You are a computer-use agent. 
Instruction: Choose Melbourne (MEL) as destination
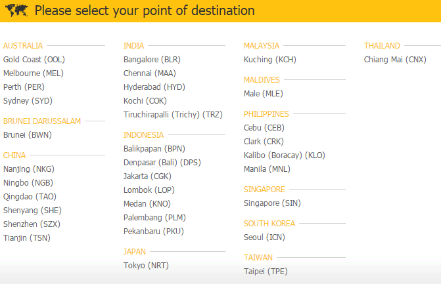pyautogui.click(x=34, y=73)
